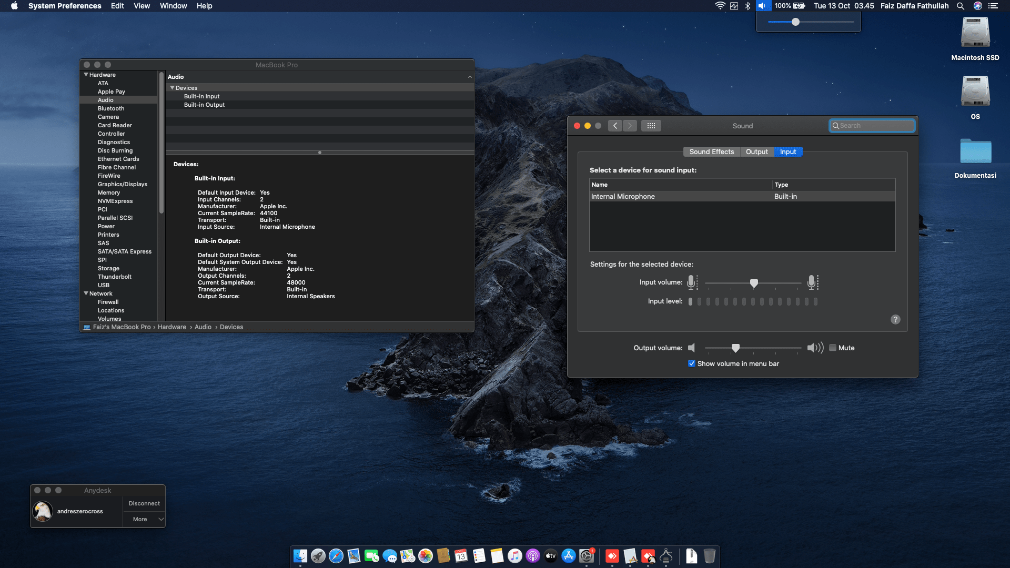The height and width of the screenshot is (568, 1010).
Task: Switch to the Sound Effects tab
Action: [711, 151]
